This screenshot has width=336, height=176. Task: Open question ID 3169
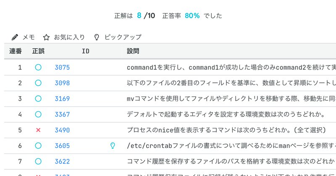[x=62, y=99]
